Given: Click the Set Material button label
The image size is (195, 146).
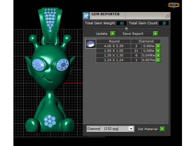Looking at the screenshot, I should click(148, 129).
